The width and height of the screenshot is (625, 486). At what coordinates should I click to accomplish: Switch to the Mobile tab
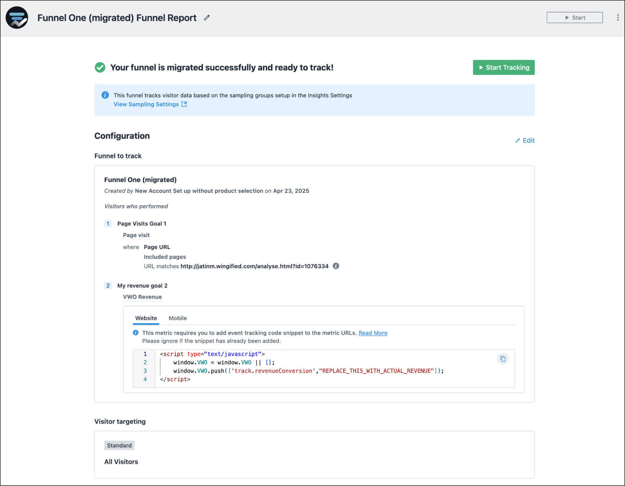pyautogui.click(x=178, y=318)
